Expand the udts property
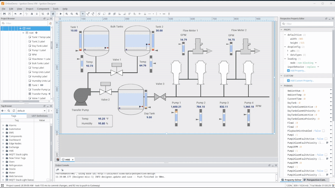 288,51
